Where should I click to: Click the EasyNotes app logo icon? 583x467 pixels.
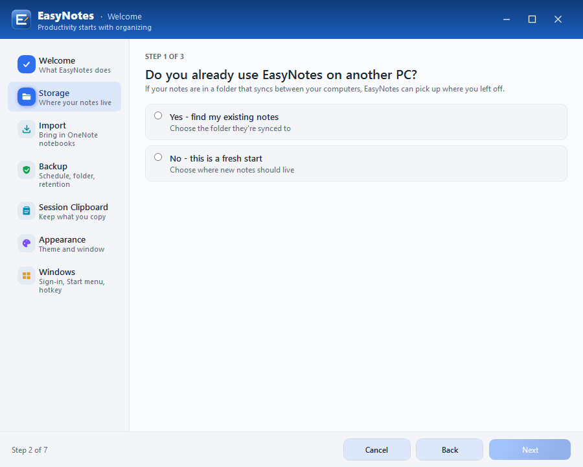click(21, 19)
